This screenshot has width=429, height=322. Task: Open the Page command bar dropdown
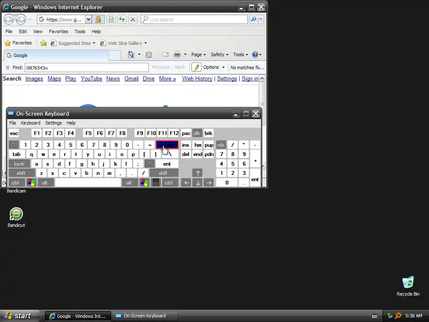pyautogui.click(x=198, y=55)
